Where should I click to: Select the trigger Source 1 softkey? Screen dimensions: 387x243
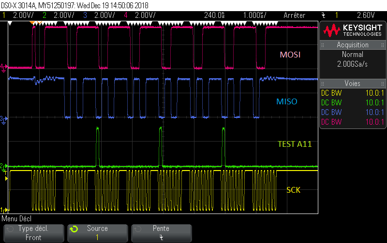[98, 233]
